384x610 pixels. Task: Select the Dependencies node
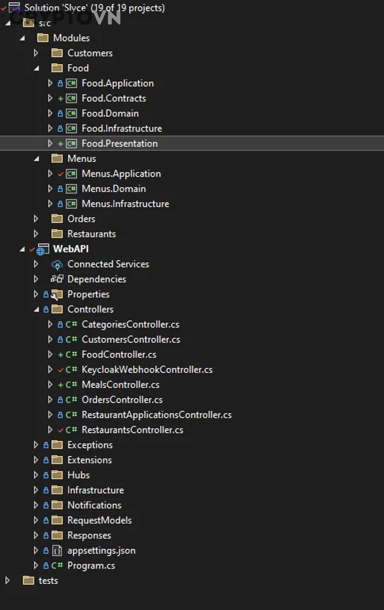[x=97, y=279]
